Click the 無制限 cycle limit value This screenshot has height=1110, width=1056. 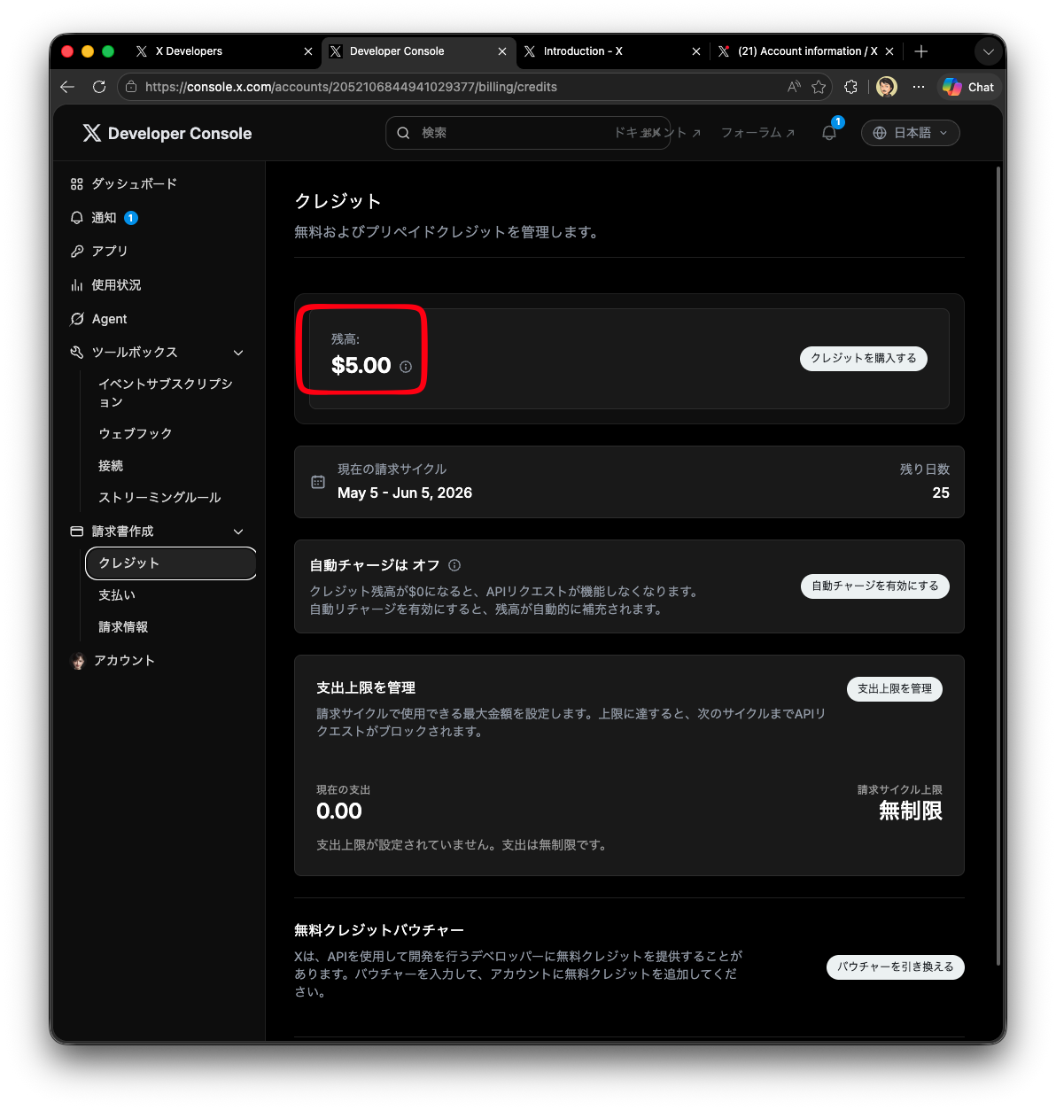[911, 811]
